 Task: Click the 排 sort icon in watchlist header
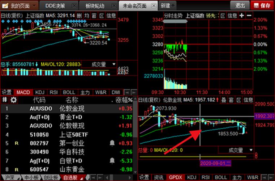(x=5, y=100)
